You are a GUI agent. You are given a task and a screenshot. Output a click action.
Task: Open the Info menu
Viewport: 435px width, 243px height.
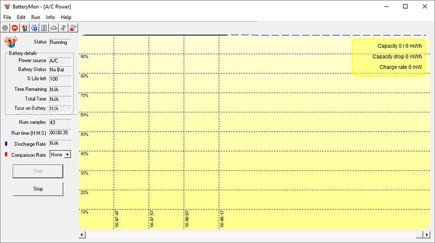pos(50,17)
